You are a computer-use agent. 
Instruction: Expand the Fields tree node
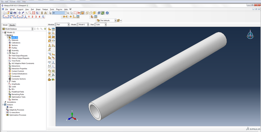click(x=8, y=81)
